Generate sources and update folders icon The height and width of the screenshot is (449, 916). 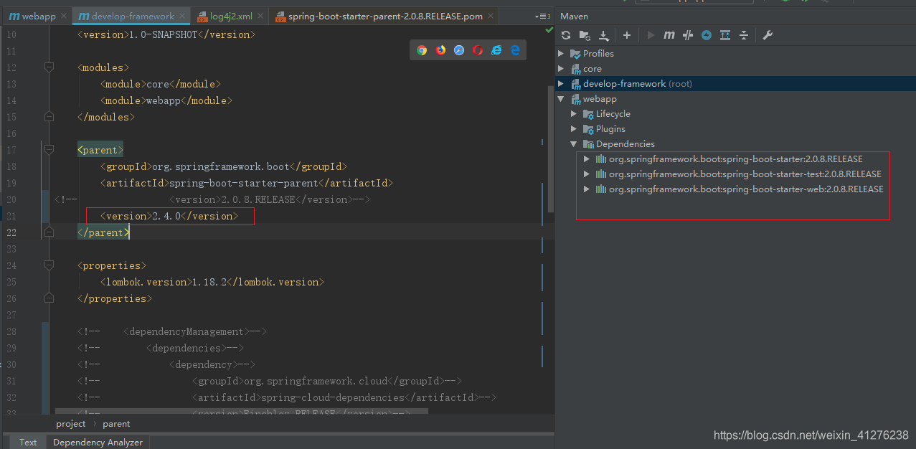click(585, 35)
